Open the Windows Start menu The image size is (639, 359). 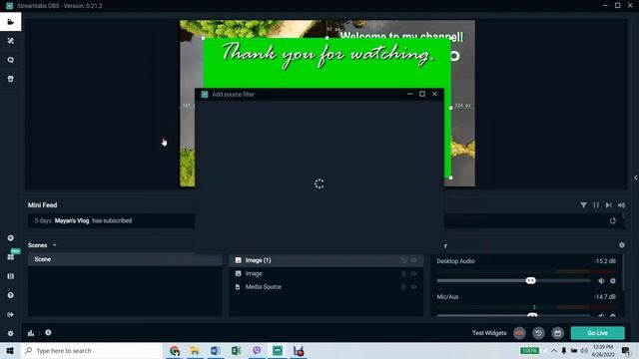tap(10, 350)
